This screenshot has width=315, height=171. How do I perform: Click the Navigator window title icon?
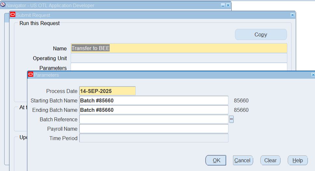3,5
